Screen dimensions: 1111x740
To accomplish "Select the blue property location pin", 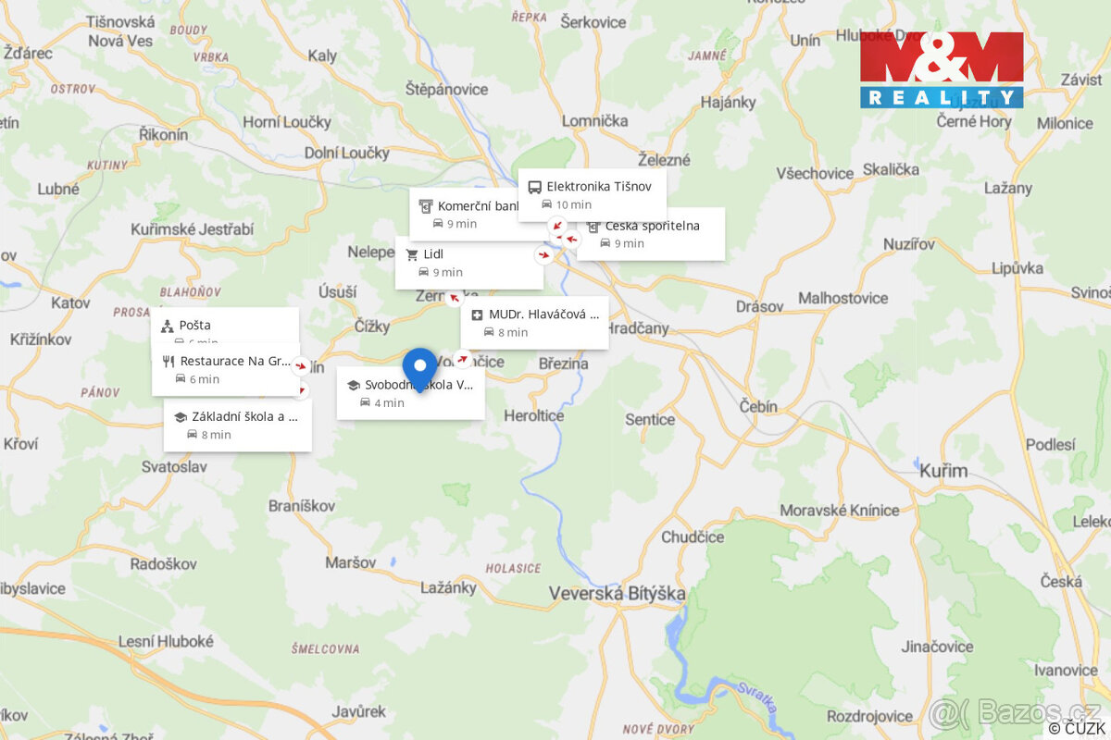I will coord(419,366).
